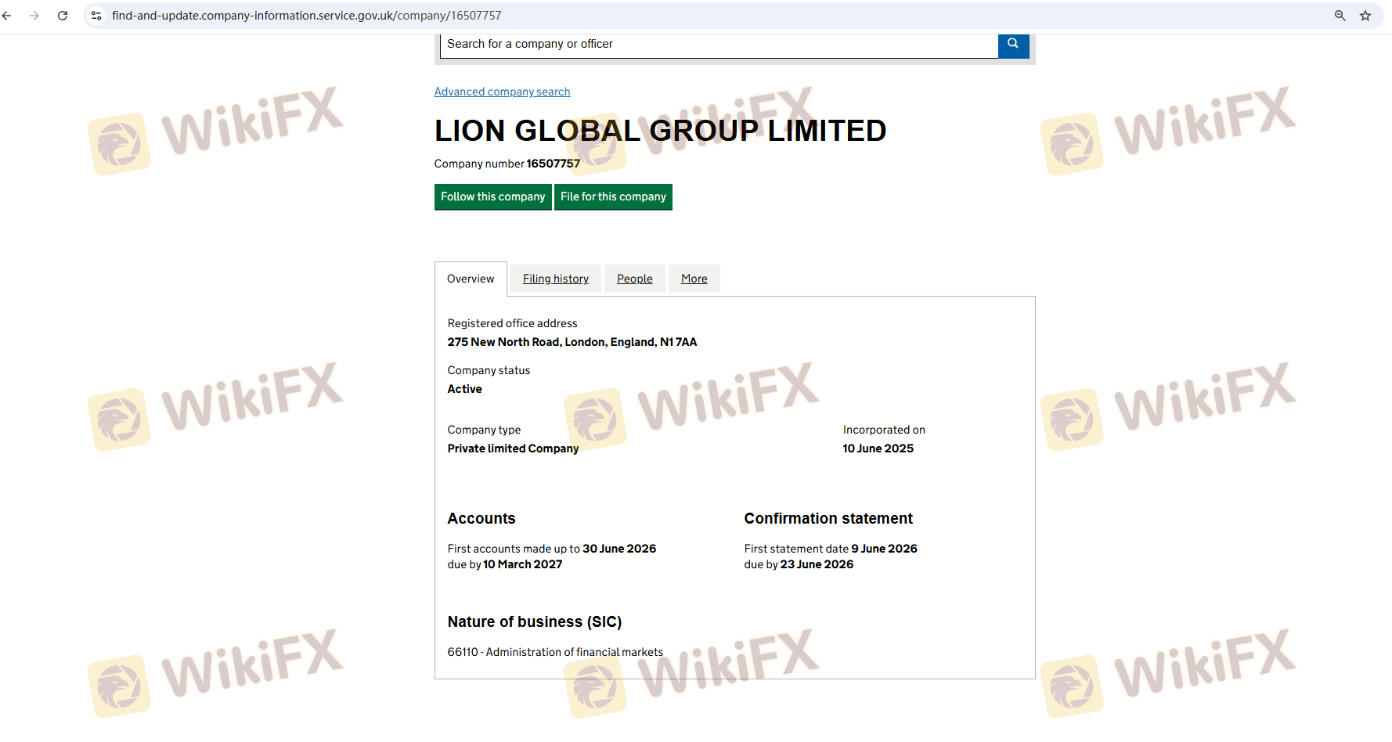Bookmark this page with the star icon
Image resolution: width=1392 pixels, height=742 pixels.
(1365, 16)
